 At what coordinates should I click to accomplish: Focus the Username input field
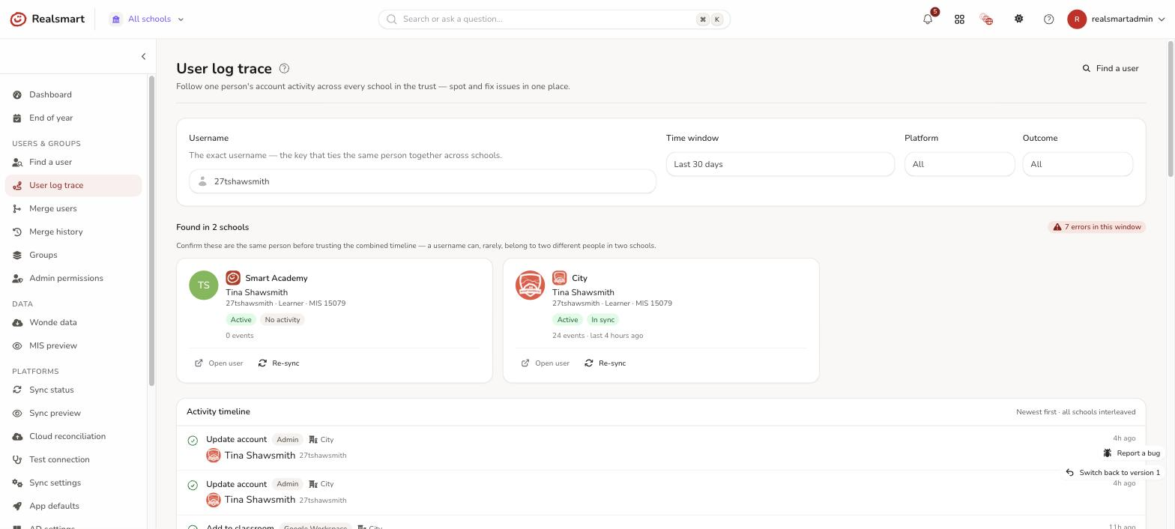tap(423, 181)
